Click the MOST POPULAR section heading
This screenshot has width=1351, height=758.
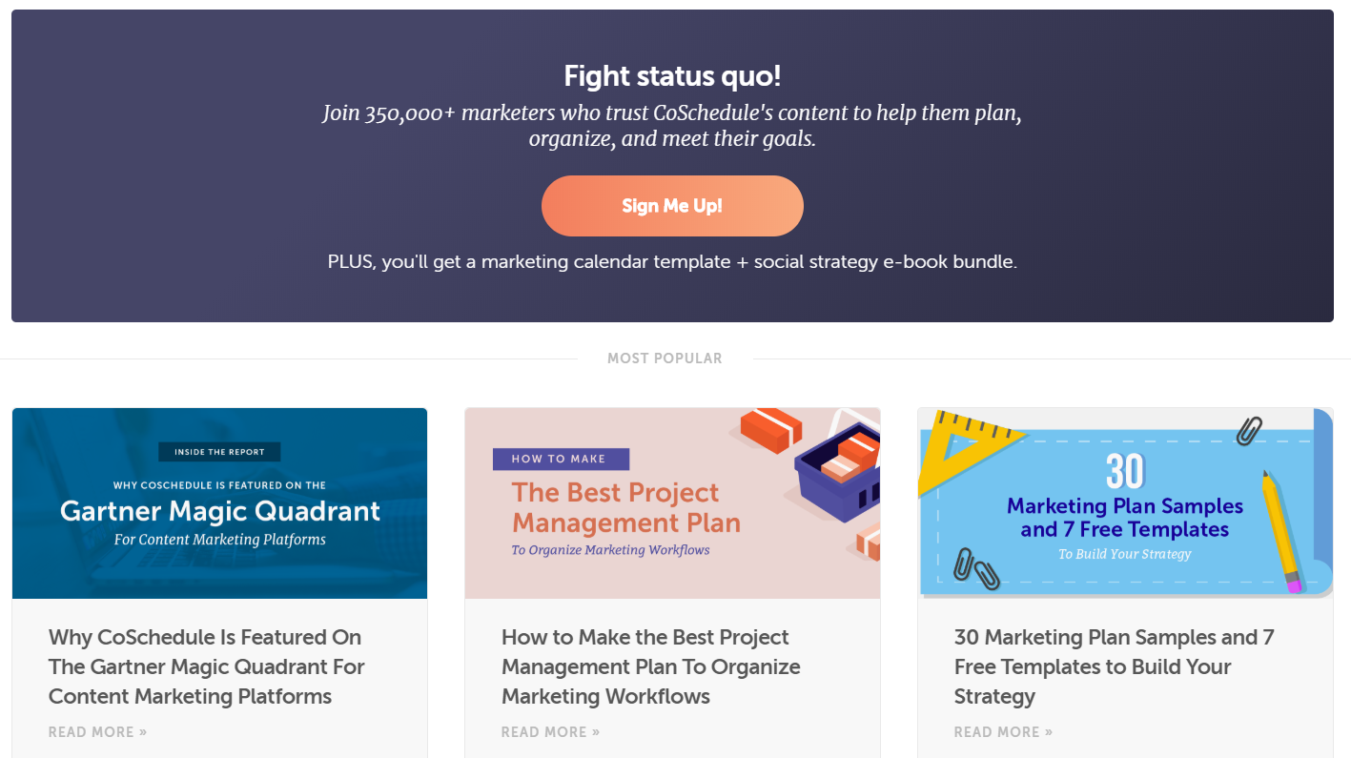tap(665, 359)
